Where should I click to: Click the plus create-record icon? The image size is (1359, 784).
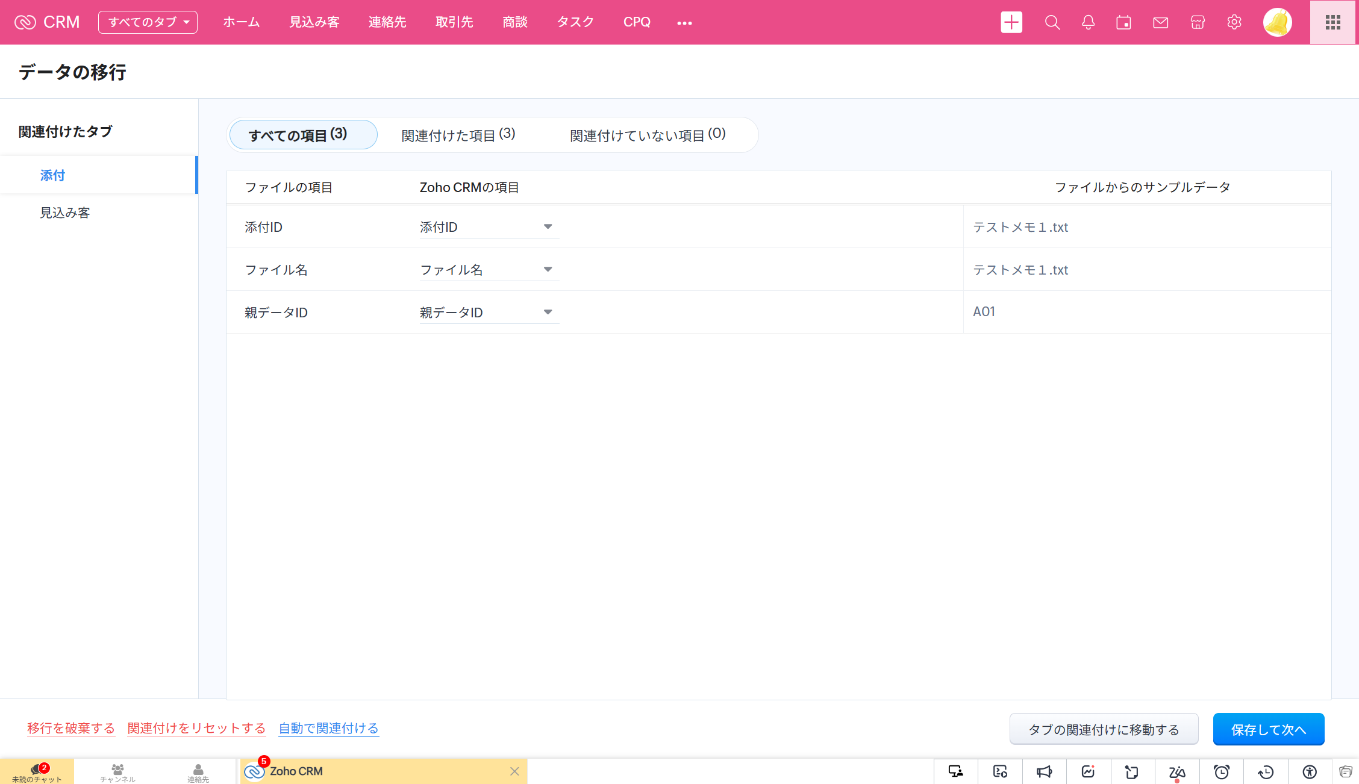[1011, 22]
